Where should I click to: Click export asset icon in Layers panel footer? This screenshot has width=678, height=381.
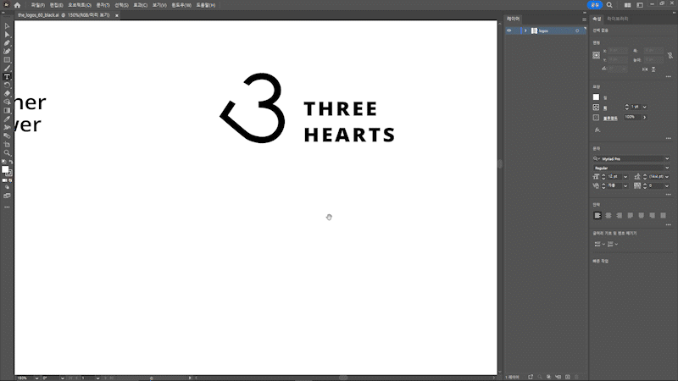pyautogui.click(x=531, y=377)
